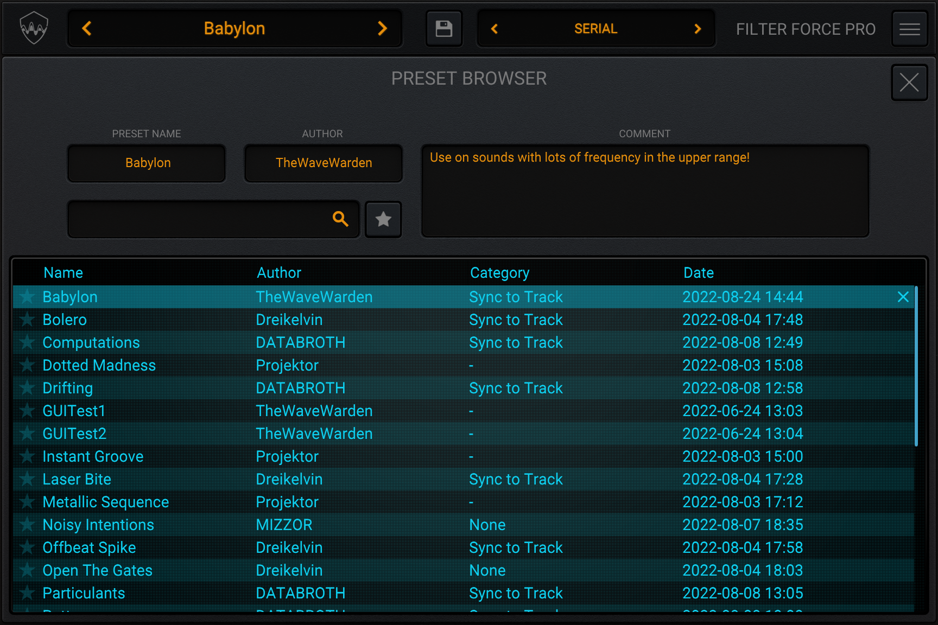Load the Noisy Intentions preset
This screenshot has height=625, width=938.
pos(98,525)
